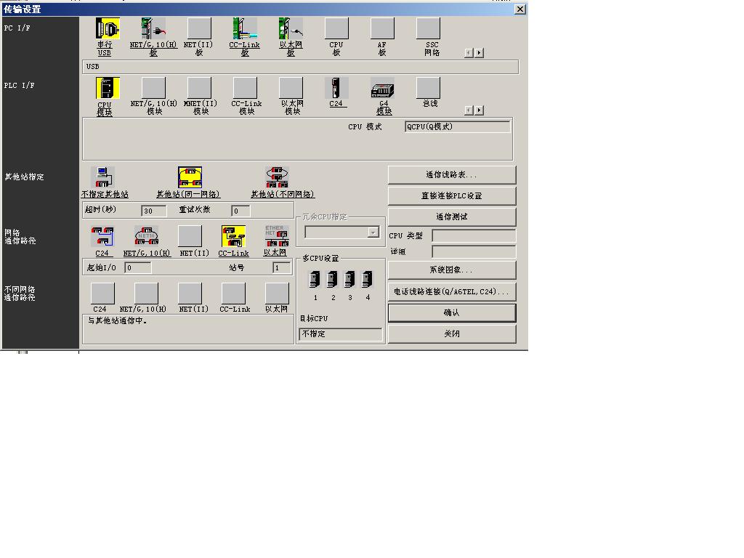Choose 不指定其他站 (no other station) icon

point(103,177)
